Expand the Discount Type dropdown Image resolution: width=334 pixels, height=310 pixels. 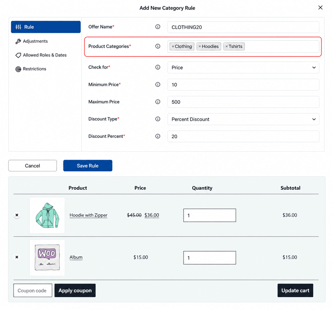pos(243,119)
